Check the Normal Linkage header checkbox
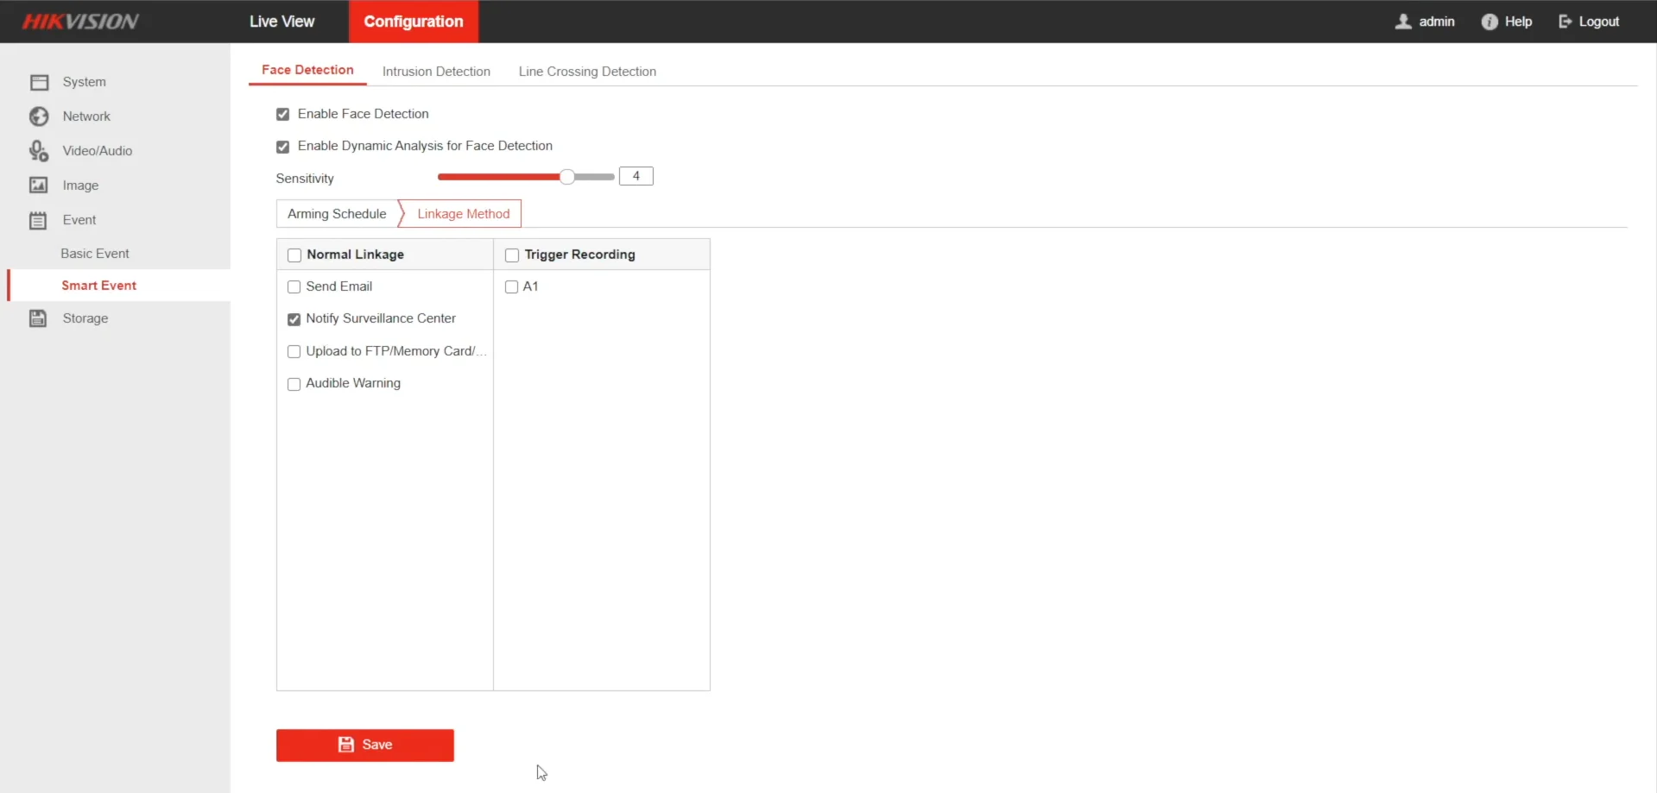Image resolution: width=1657 pixels, height=793 pixels. click(294, 255)
